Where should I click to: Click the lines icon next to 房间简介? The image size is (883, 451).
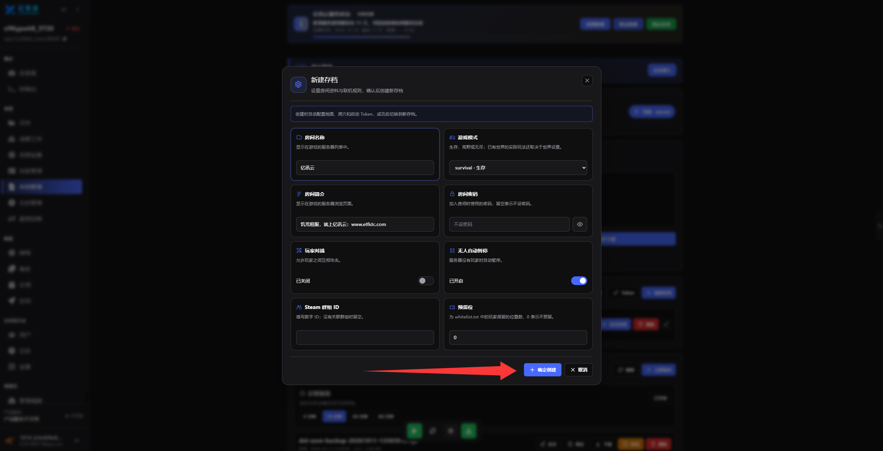coord(299,194)
